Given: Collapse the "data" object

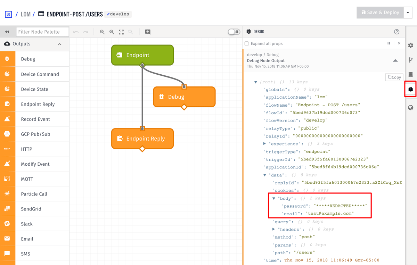Looking at the screenshot, I should (x=265, y=175).
